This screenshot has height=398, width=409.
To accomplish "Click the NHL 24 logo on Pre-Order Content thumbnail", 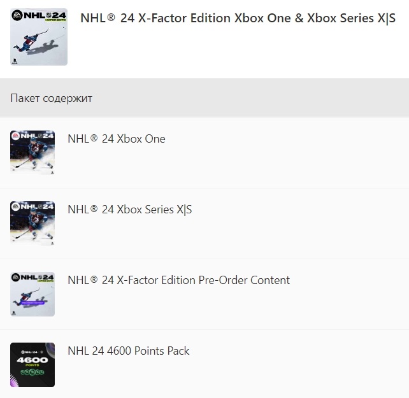I will coord(32,278).
